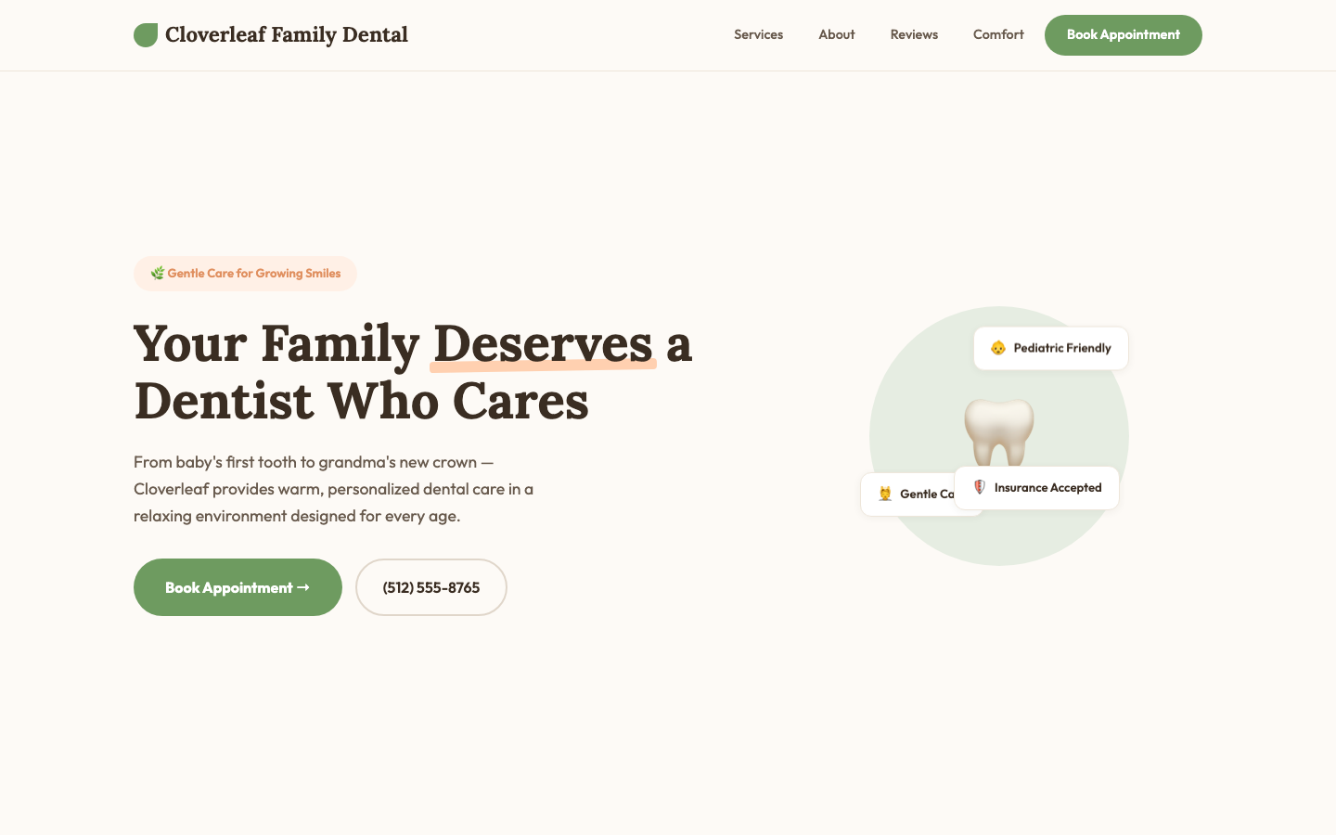Image resolution: width=1336 pixels, height=835 pixels.
Task: Click the header Book Appointment button
Action: tap(1123, 34)
